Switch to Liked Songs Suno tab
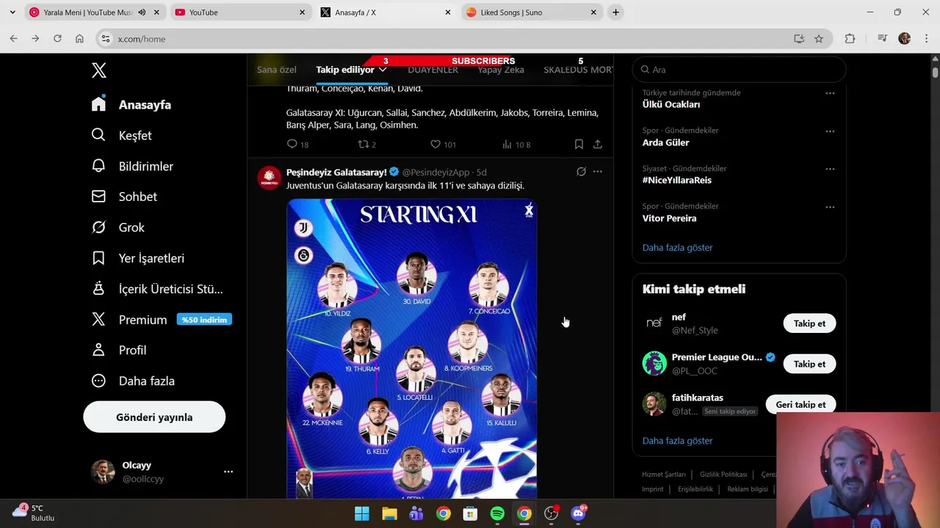This screenshot has height=528, width=940. [532, 12]
